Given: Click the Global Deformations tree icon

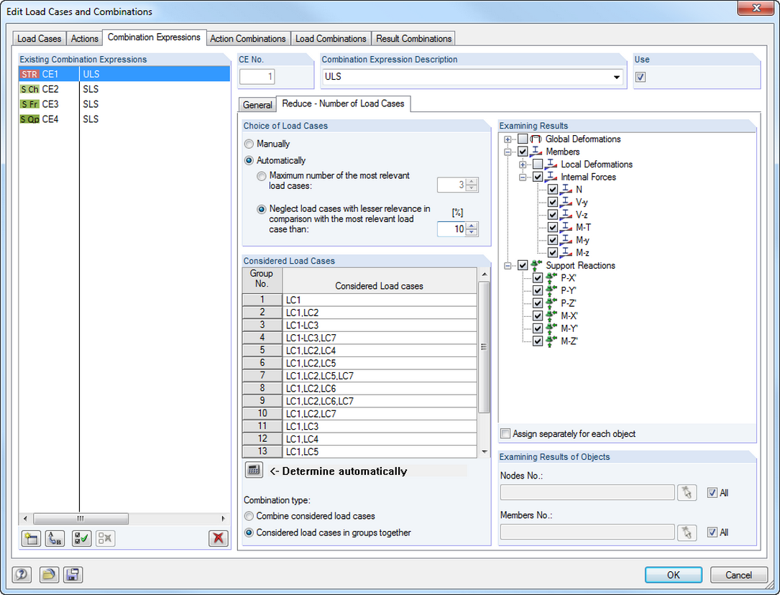Looking at the screenshot, I should click(x=536, y=139).
